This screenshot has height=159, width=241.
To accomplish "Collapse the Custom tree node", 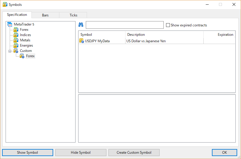I will (x=10, y=51).
